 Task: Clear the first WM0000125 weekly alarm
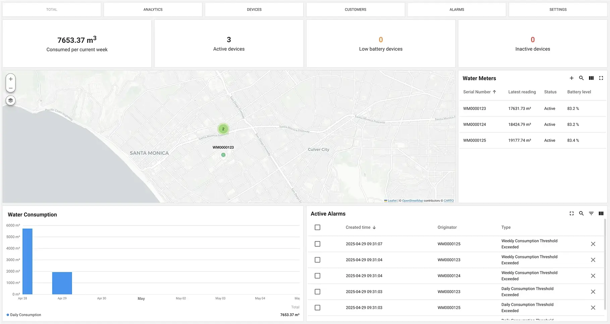[x=593, y=244]
